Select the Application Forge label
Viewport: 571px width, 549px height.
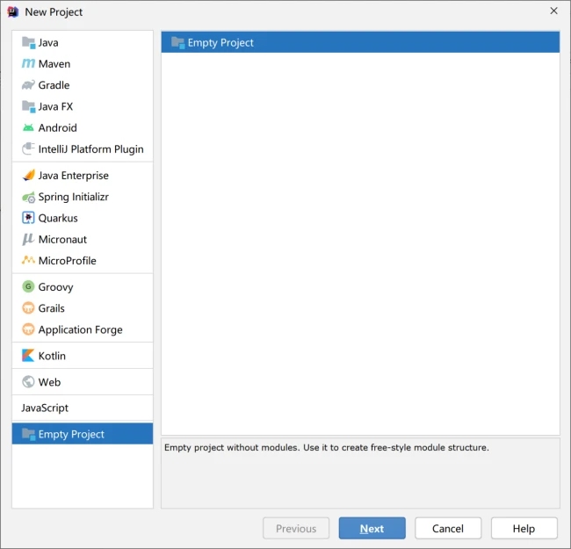point(81,329)
